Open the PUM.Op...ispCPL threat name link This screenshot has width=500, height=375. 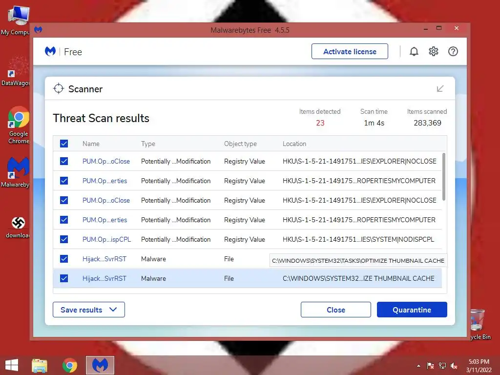[x=106, y=239]
